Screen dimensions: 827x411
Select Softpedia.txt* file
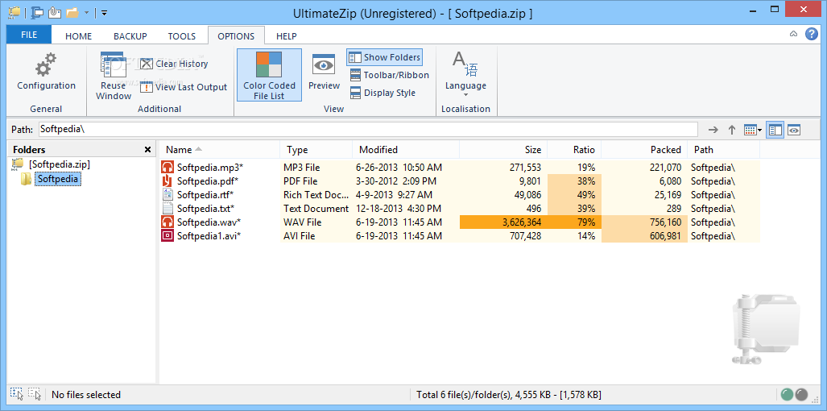pos(205,209)
